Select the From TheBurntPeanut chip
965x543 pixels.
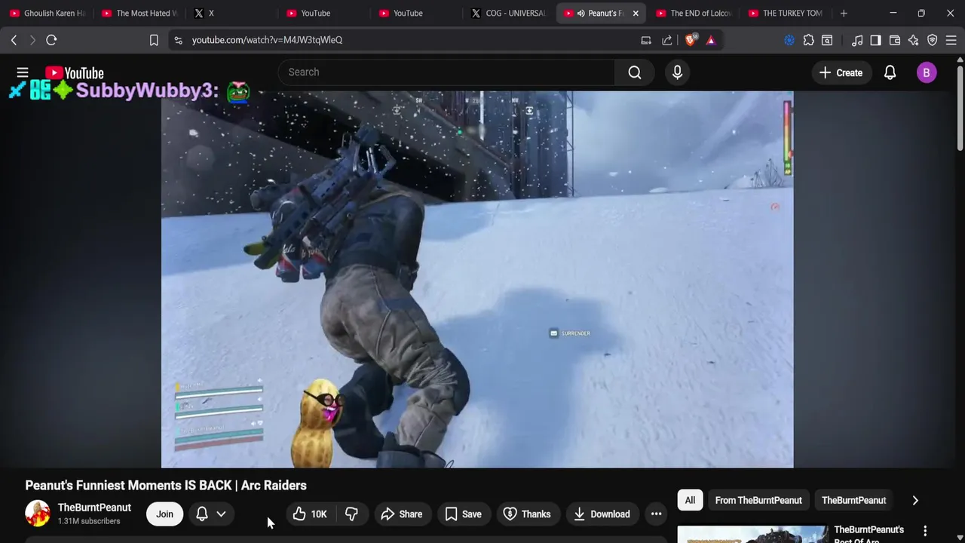tap(758, 500)
